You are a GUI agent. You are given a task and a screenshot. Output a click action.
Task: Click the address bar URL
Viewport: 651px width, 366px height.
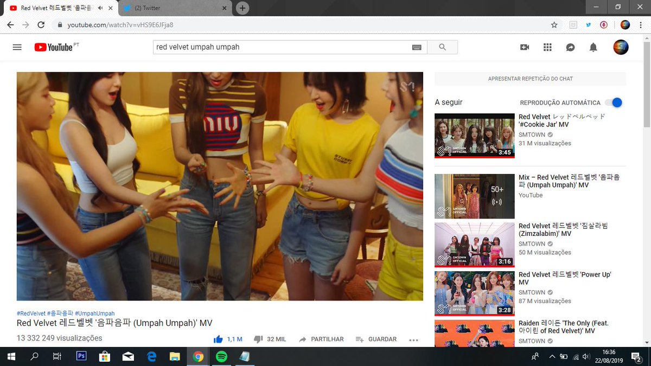coord(120,25)
